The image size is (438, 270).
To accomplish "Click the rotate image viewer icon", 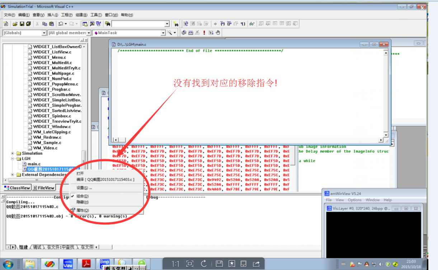I will pos(204,264).
